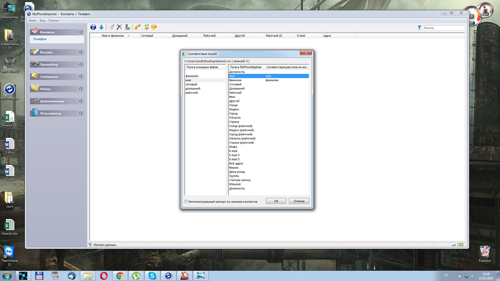
Task: Expand the Пользователь sidebar section
Action: 81,113
